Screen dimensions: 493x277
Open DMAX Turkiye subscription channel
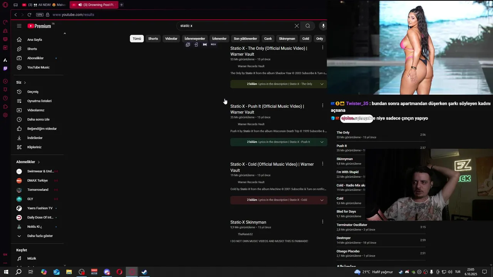(x=37, y=180)
